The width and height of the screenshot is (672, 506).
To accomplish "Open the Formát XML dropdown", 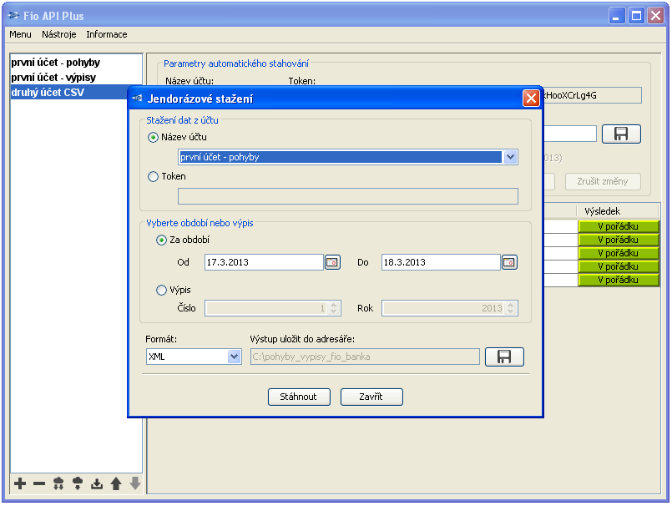I will click(234, 357).
